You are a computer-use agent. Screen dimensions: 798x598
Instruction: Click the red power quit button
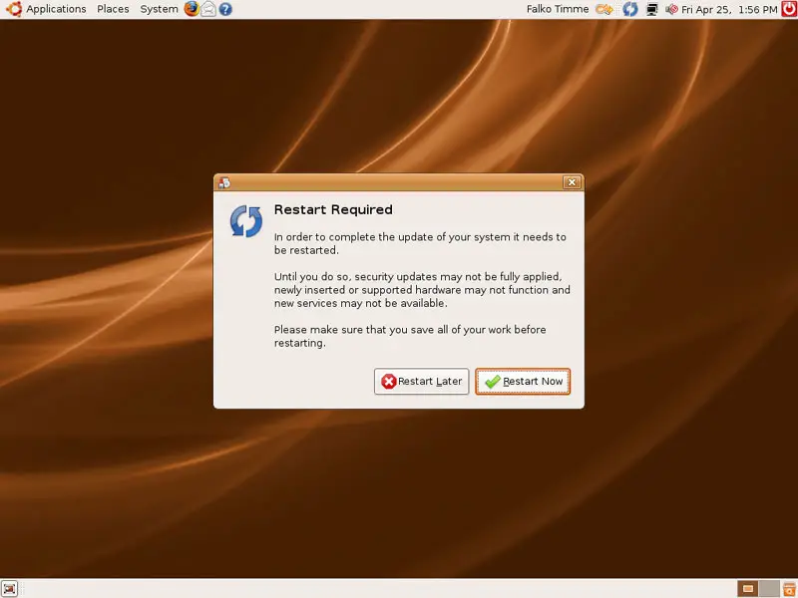(x=789, y=9)
